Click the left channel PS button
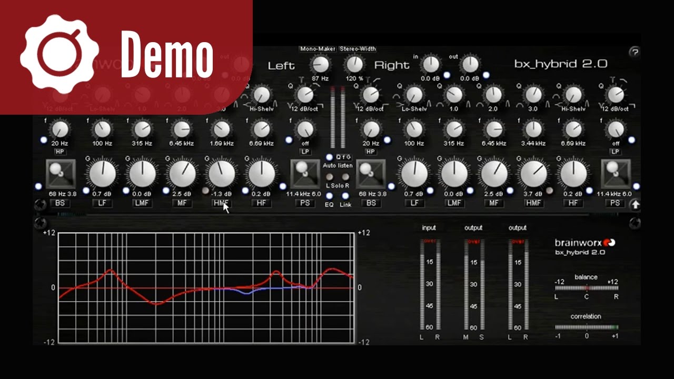The image size is (674, 379). pyautogui.click(x=304, y=203)
